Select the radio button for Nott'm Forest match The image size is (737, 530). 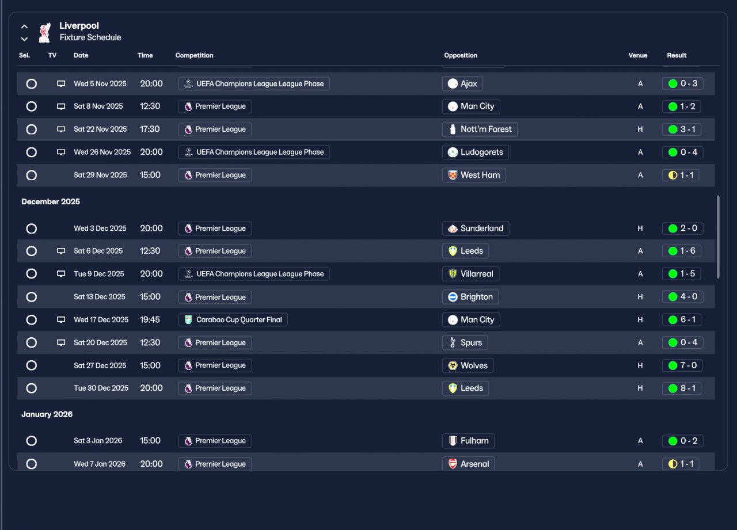32,129
